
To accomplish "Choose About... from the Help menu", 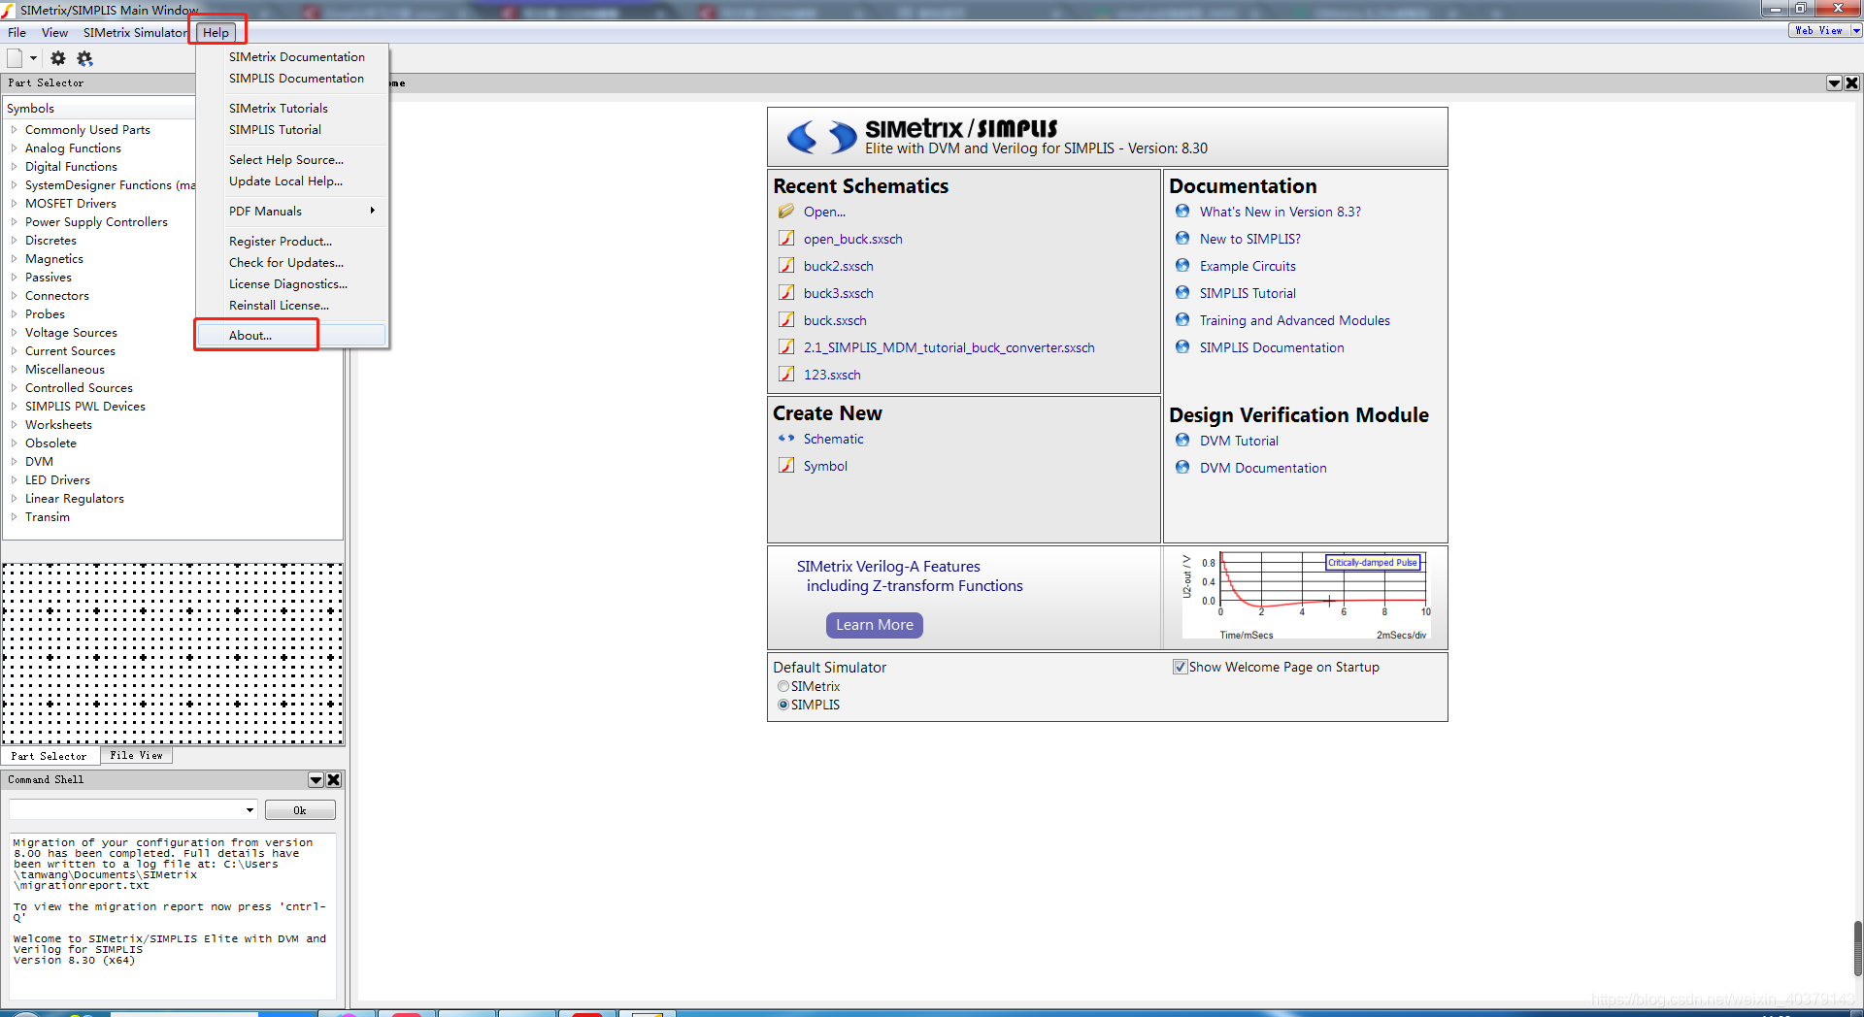I will 291,335.
